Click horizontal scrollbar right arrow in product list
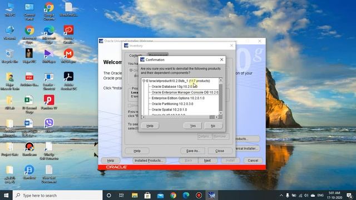The height and width of the screenshot is (200, 356). pos(217,117)
